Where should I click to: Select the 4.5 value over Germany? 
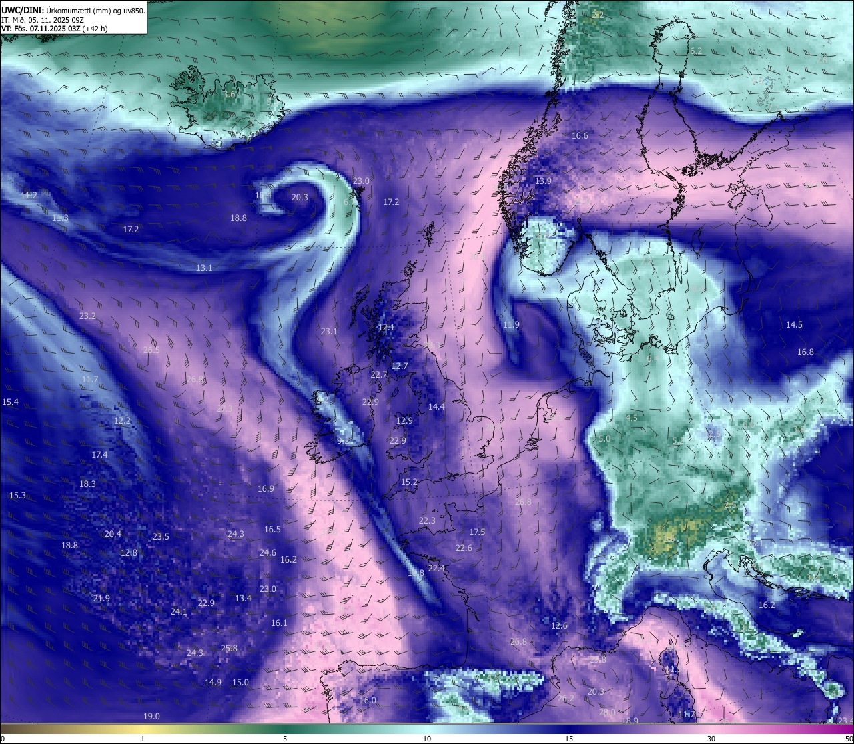[632, 418]
